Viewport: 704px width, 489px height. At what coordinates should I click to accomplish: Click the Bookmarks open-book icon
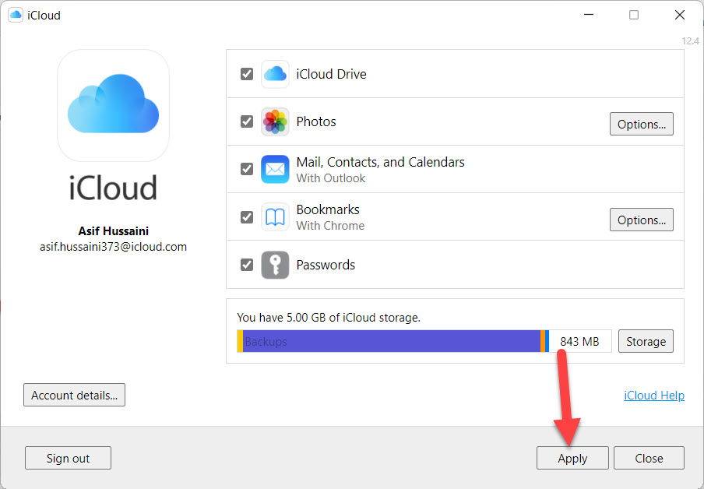coord(275,217)
